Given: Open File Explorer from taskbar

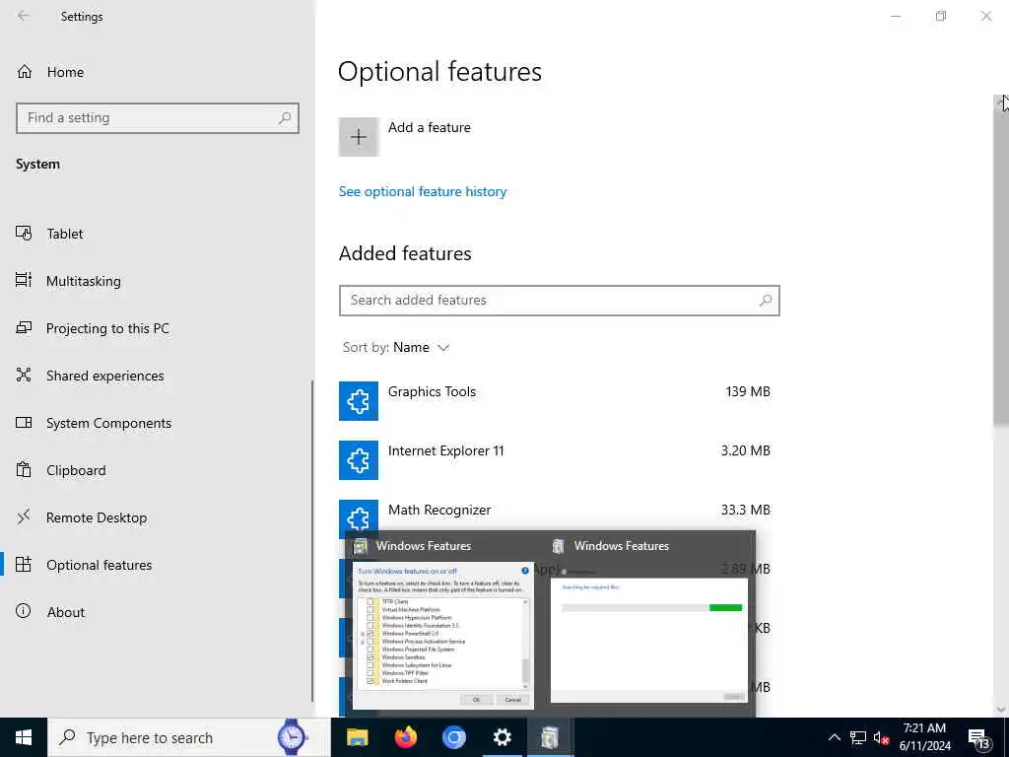Looking at the screenshot, I should 357,737.
